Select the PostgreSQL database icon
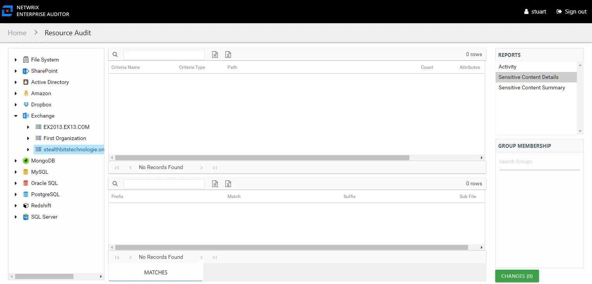This screenshot has height=284, width=592. [26, 194]
